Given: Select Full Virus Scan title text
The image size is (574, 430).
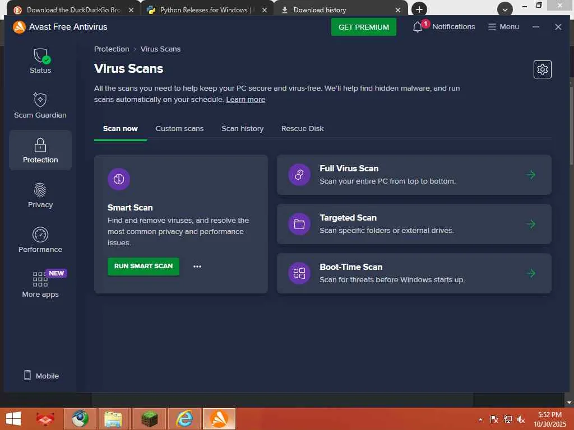Looking at the screenshot, I should click(349, 169).
